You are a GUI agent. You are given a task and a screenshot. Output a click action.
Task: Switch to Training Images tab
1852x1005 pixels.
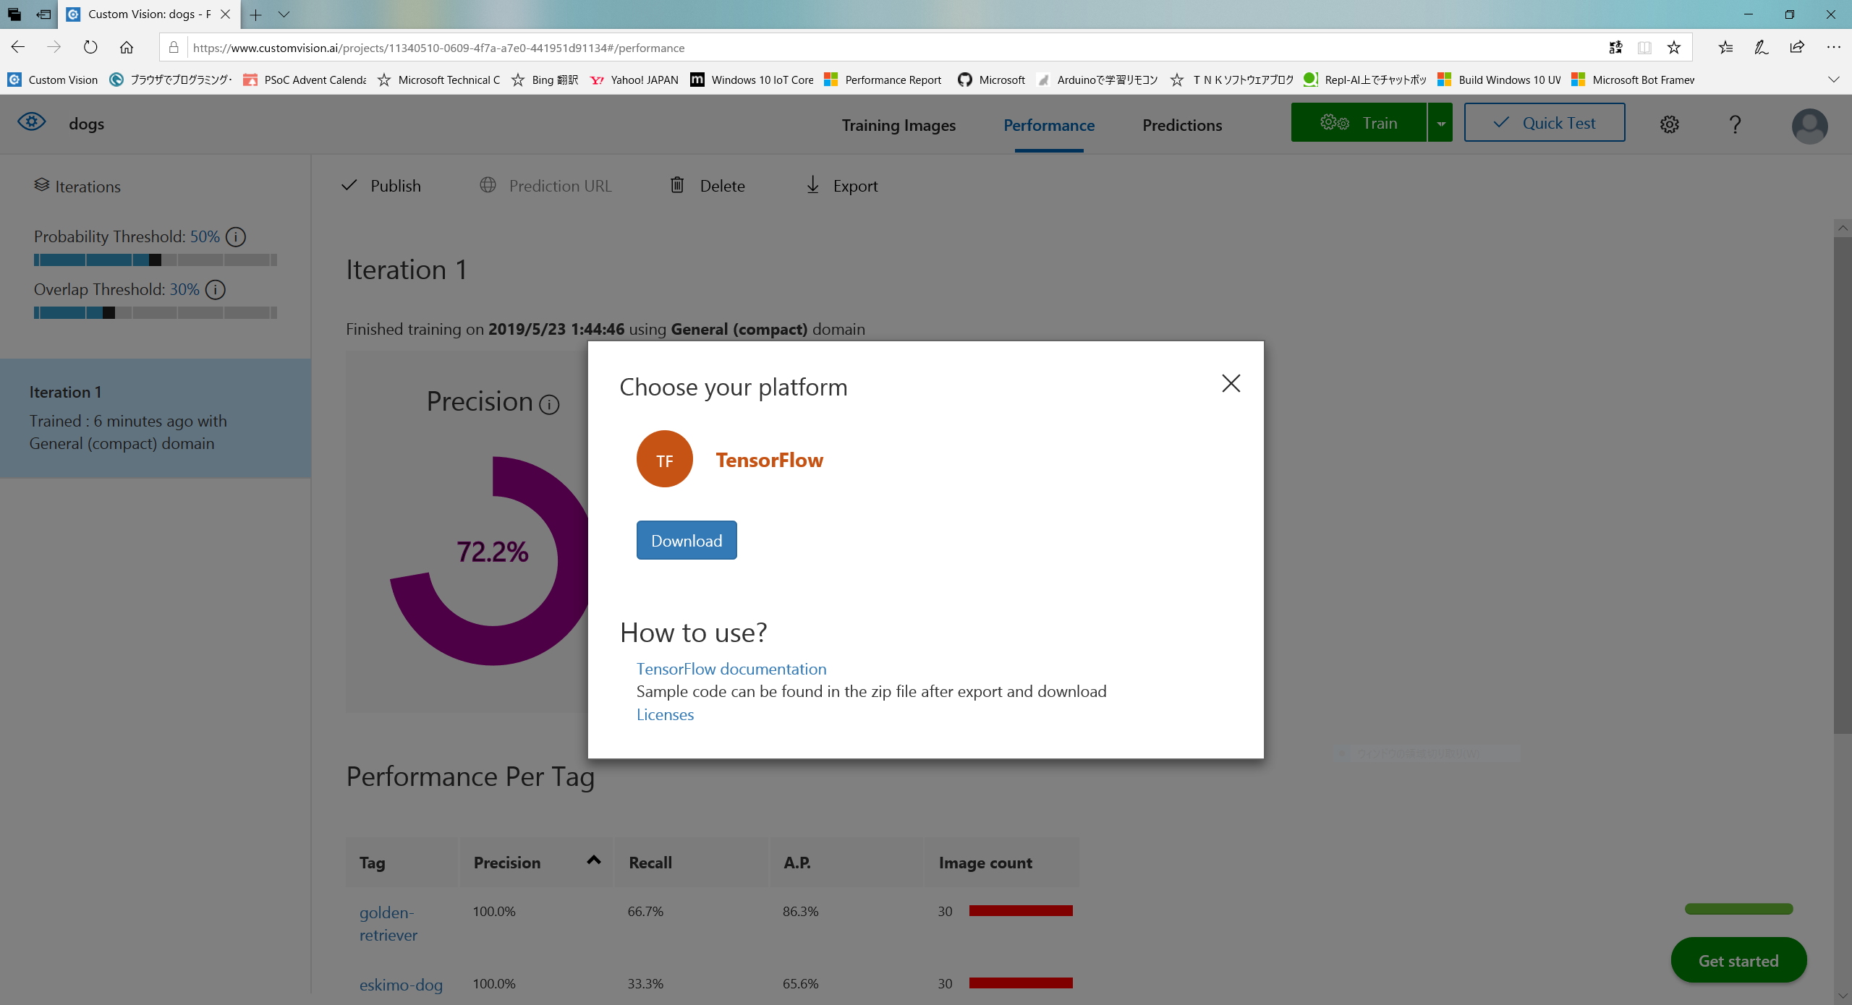click(x=899, y=125)
